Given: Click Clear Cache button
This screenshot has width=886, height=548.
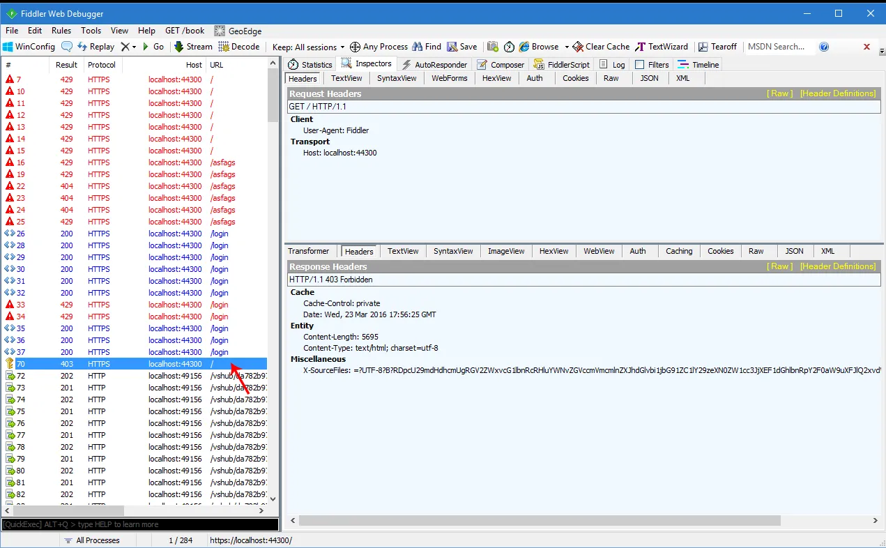Looking at the screenshot, I should click(x=601, y=47).
